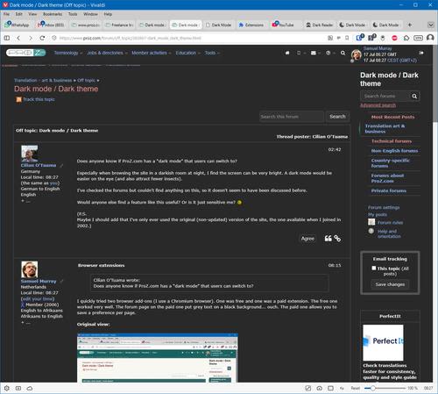438x394 pixels.
Task: Click the RSS icon beside Track this topic
Action: click(x=18, y=100)
